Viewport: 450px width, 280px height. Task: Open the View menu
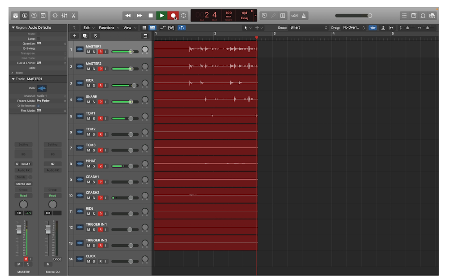tap(130, 28)
